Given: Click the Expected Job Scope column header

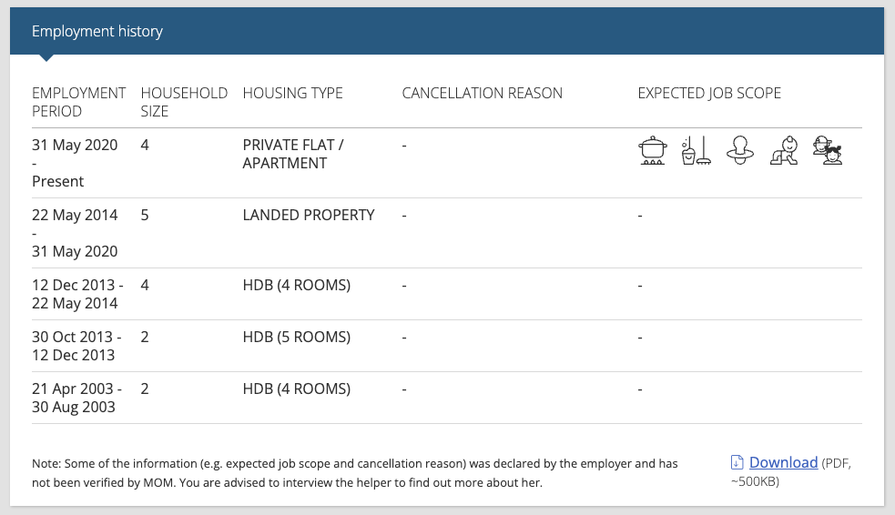Looking at the screenshot, I should point(709,93).
